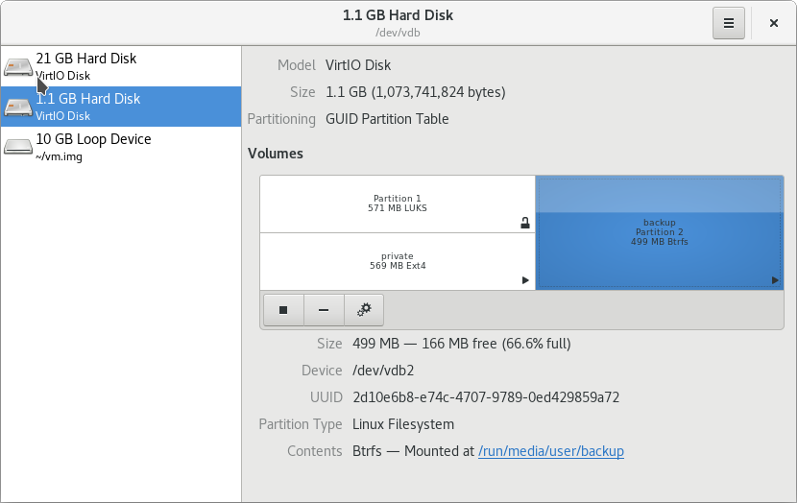Click the padlock icon on LUKS partition

tap(525, 223)
